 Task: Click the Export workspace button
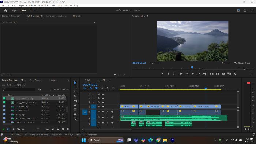click(33, 11)
